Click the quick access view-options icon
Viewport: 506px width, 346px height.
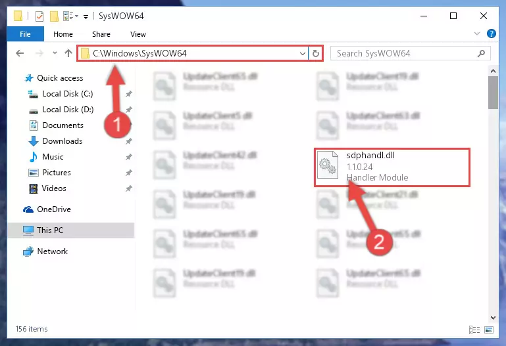[x=68, y=16]
